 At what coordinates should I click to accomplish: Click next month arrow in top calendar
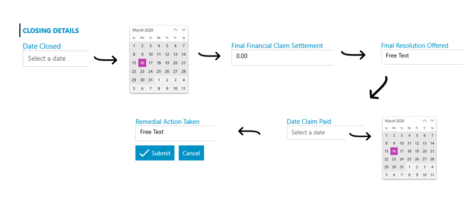(x=183, y=30)
